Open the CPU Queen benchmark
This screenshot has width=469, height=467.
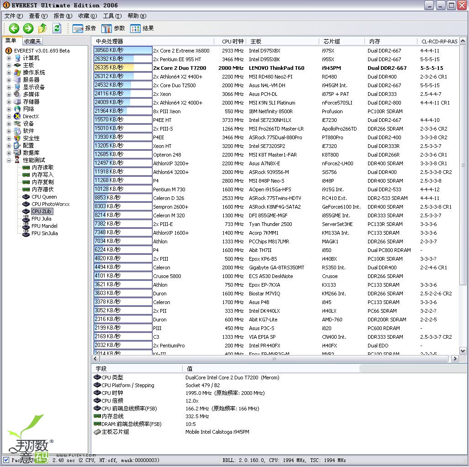44,197
